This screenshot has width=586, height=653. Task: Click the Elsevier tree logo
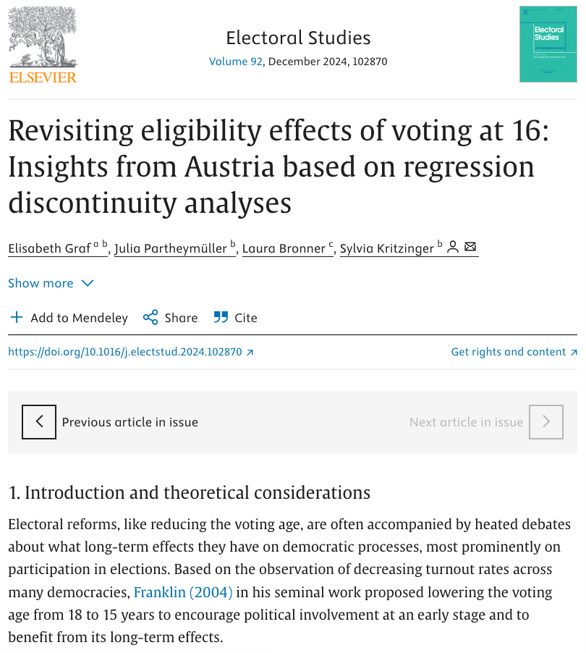[42, 43]
